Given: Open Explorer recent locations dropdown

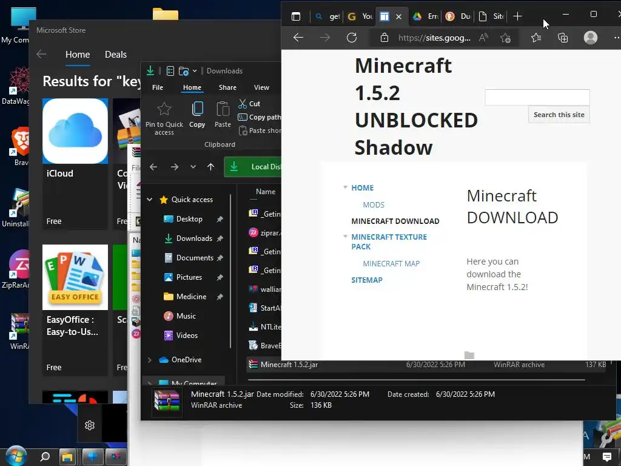Looking at the screenshot, I should click(193, 167).
